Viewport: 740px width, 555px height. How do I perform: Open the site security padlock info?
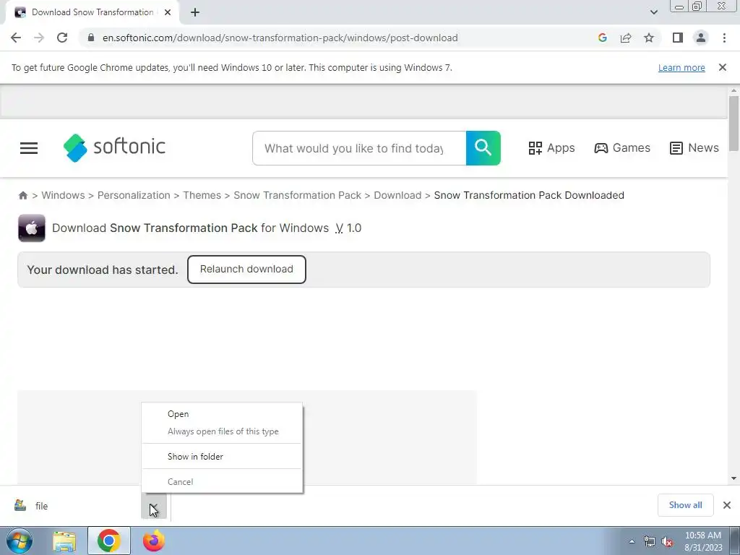pos(91,38)
